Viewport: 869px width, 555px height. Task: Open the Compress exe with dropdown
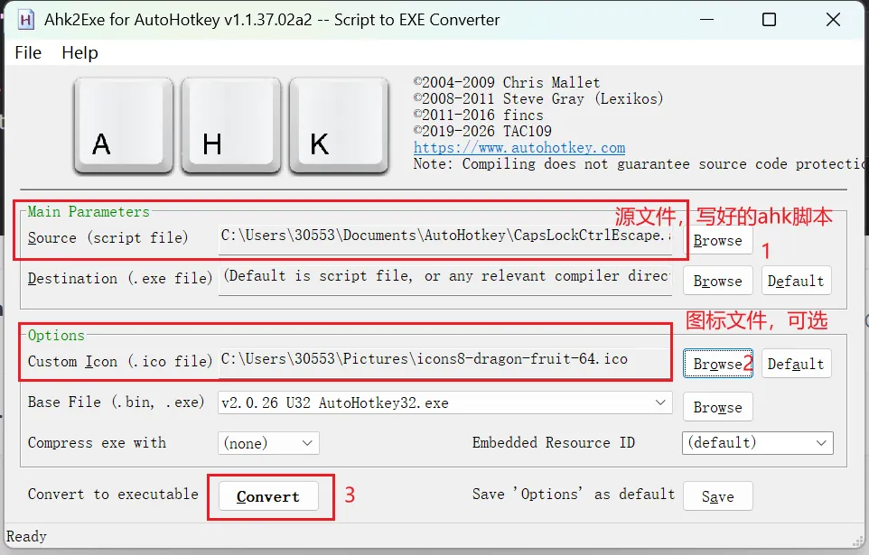coord(268,442)
